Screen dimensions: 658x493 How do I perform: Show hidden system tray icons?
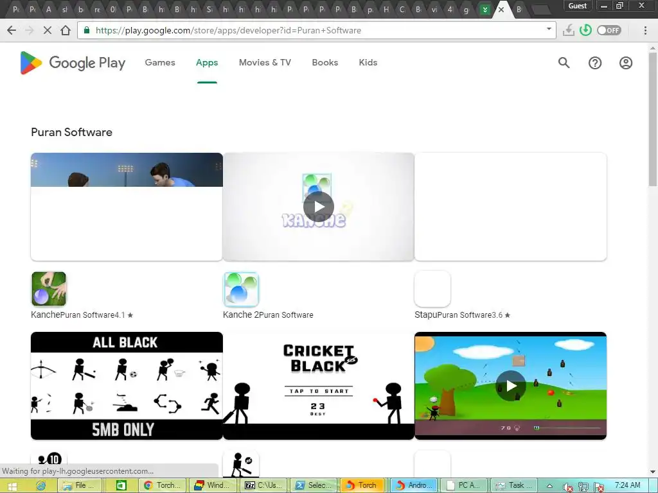(x=549, y=486)
